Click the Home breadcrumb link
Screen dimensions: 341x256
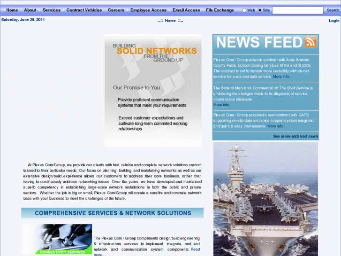click(170, 21)
